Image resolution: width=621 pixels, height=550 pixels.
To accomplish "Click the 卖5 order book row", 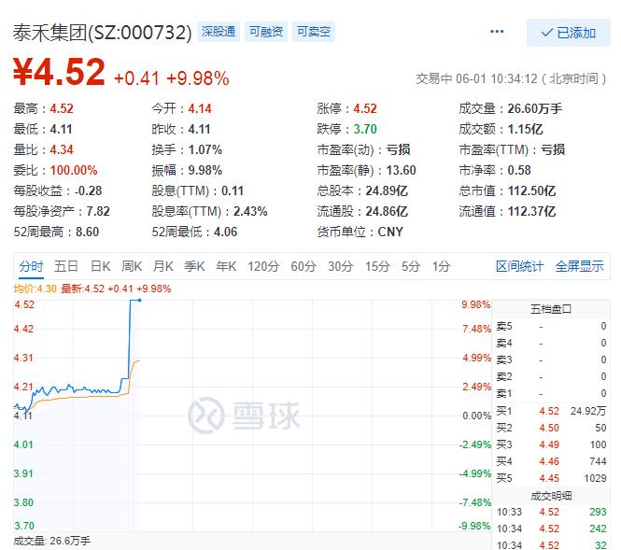I will coord(551,327).
